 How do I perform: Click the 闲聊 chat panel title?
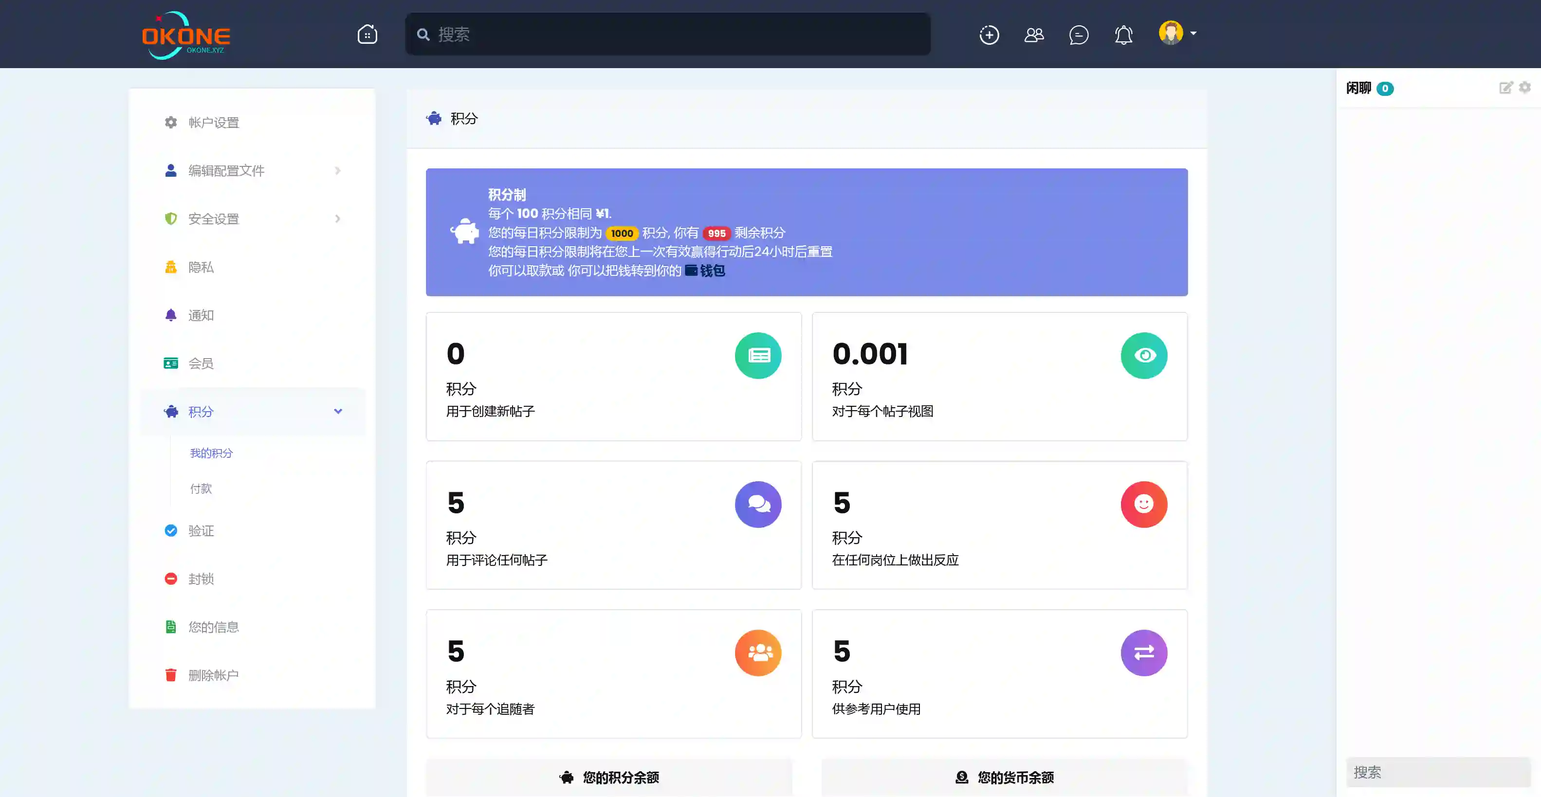coord(1358,89)
